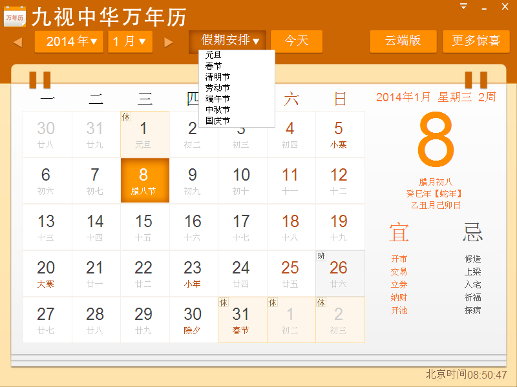The image size is (517, 387).
Task: Select the 除夕 date on January 30
Action: [x=193, y=319]
